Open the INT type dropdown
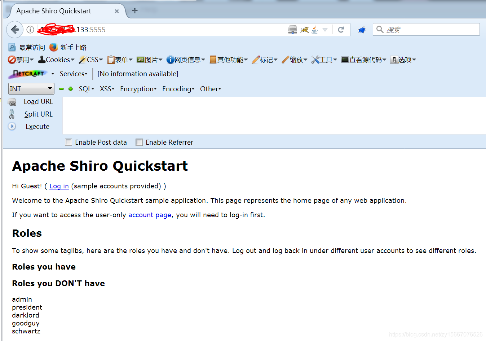The width and height of the screenshot is (486, 341). click(x=31, y=89)
